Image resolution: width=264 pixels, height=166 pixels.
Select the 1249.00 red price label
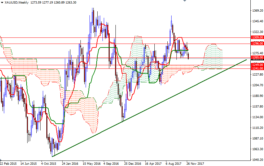pyautogui.click(x=257, y=65)
